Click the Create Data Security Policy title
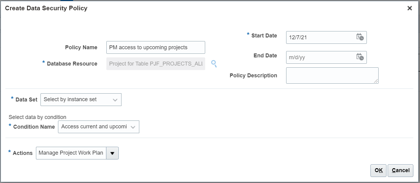This screenshot has width=420, height=183. 46,8
